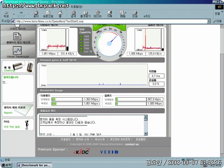The width and height of the screenshot is (224, 168).
Task: Click the address bar URL field
Action: tap(109, 22)
